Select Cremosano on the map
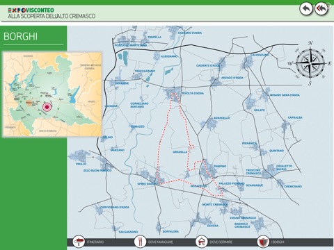Screen dimensions: 334x250 pos(293,186)
